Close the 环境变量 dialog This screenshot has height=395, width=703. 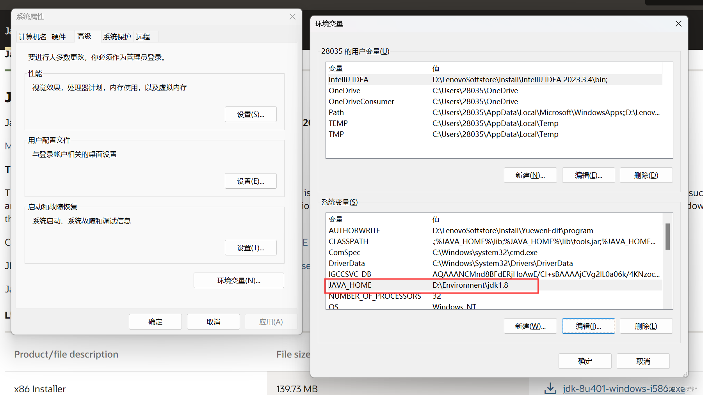678,24
